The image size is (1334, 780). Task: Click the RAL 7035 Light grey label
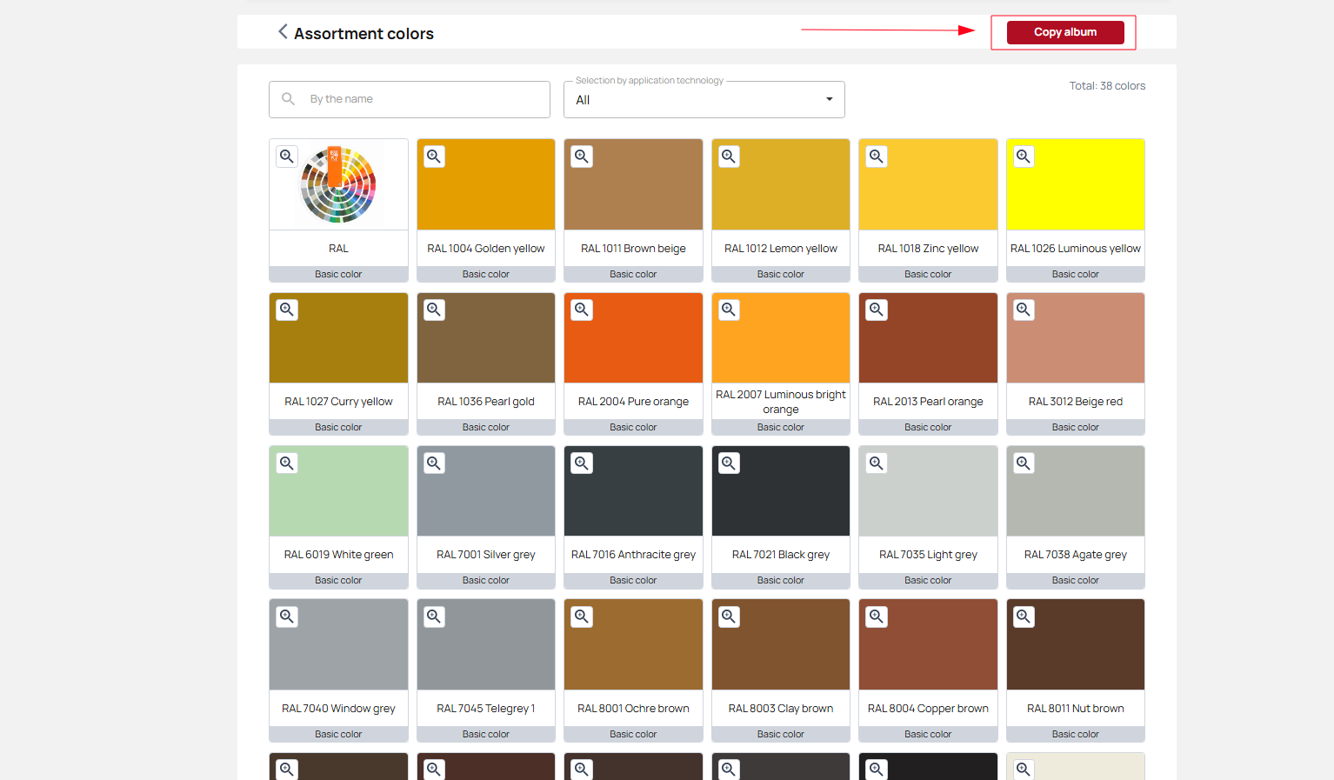click(x=928, y=555)
